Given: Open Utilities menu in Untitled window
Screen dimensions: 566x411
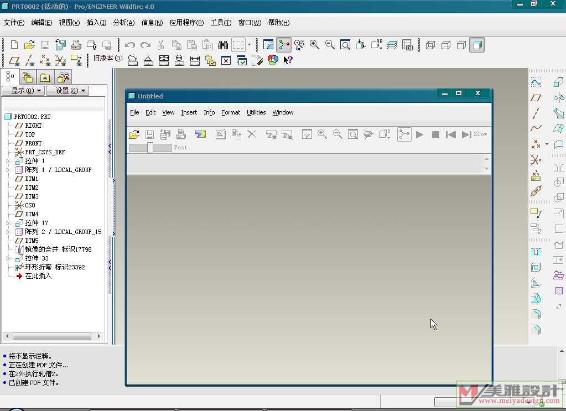Looking at the screenshot, I should coord(256,112).
